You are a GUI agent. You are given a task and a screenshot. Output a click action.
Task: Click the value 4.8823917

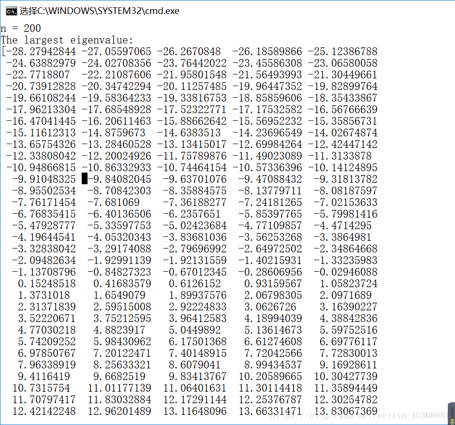119,330
